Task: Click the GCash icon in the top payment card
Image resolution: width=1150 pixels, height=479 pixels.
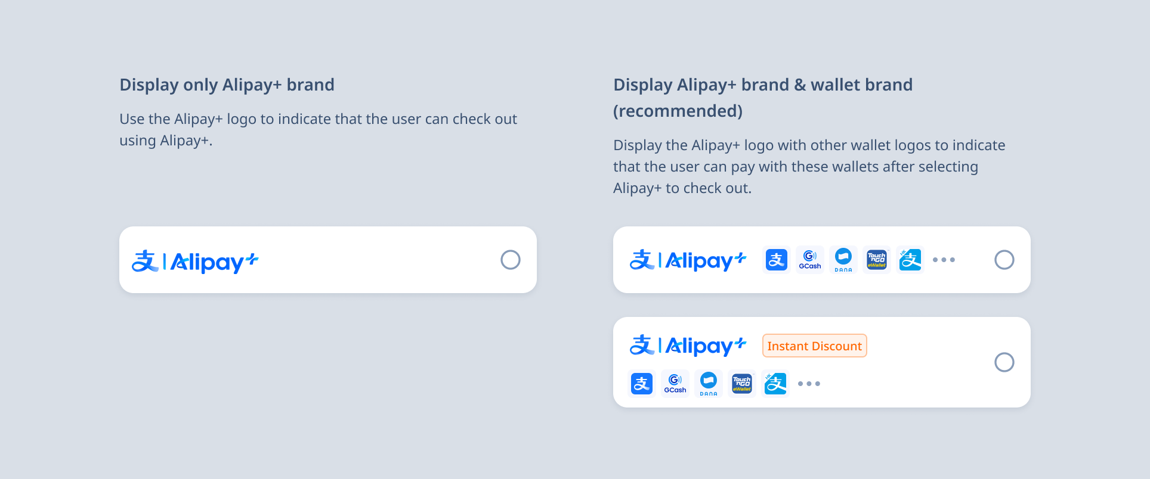Action: click(x=809, y=259)
